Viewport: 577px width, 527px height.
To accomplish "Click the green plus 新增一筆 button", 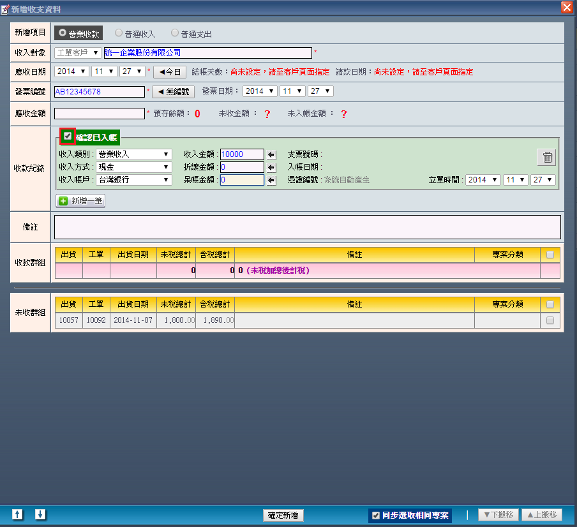I will point(80,201).
